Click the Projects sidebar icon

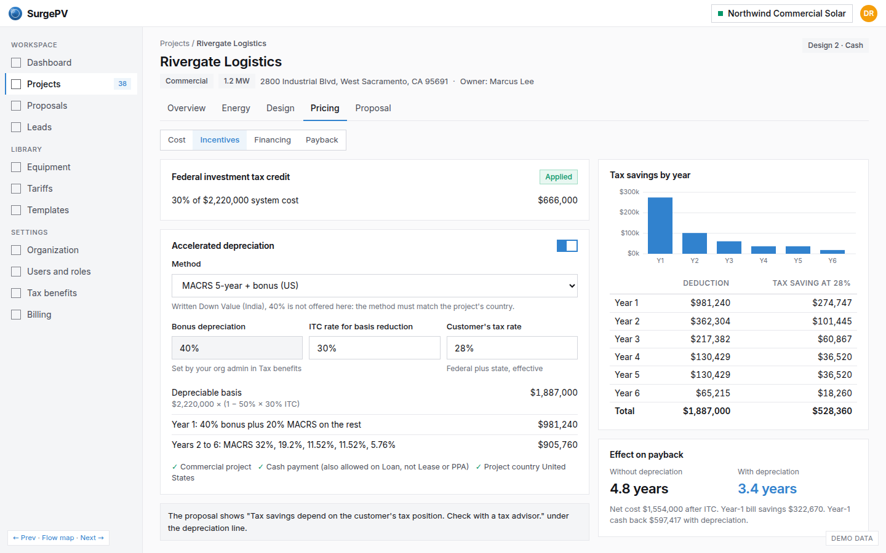(x=16, y=84)
